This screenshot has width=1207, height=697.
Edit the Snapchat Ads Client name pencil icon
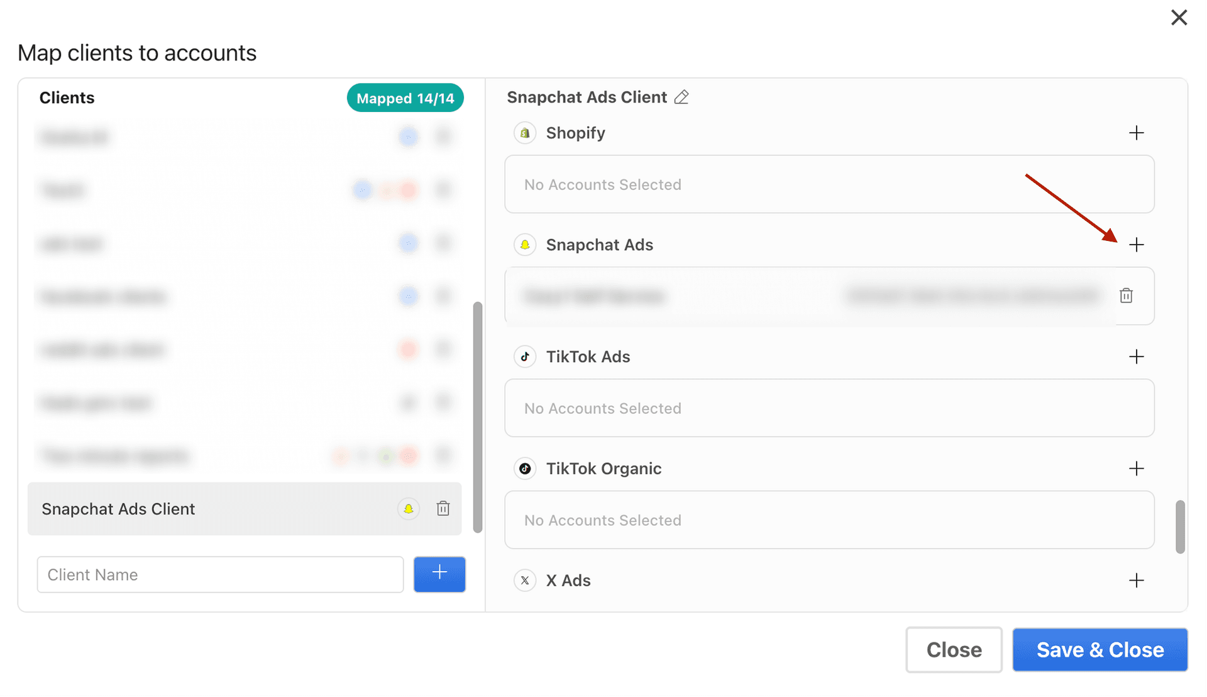(681, 97)
